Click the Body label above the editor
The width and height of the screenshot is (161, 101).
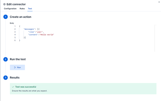tap(12, 23)
